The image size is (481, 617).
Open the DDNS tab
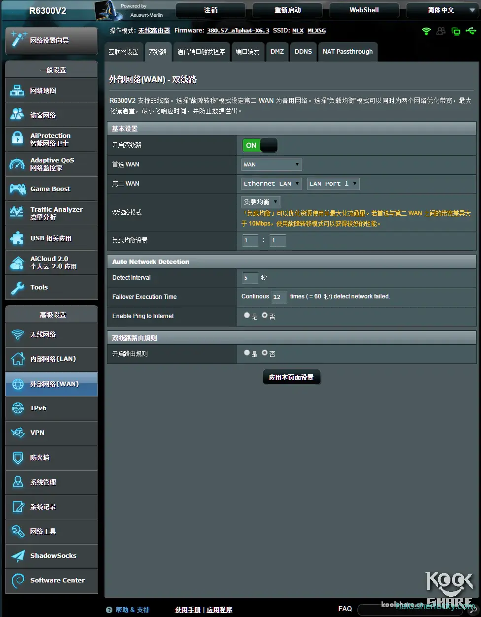coord(303,51)
